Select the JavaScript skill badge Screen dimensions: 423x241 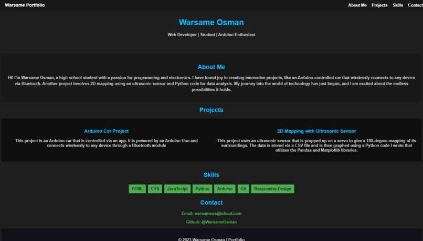[x=177, y=188]
